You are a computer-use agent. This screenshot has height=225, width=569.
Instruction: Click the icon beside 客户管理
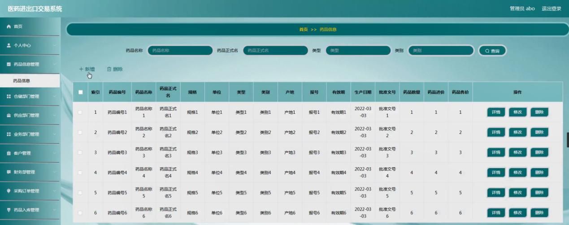coord(9,153)
